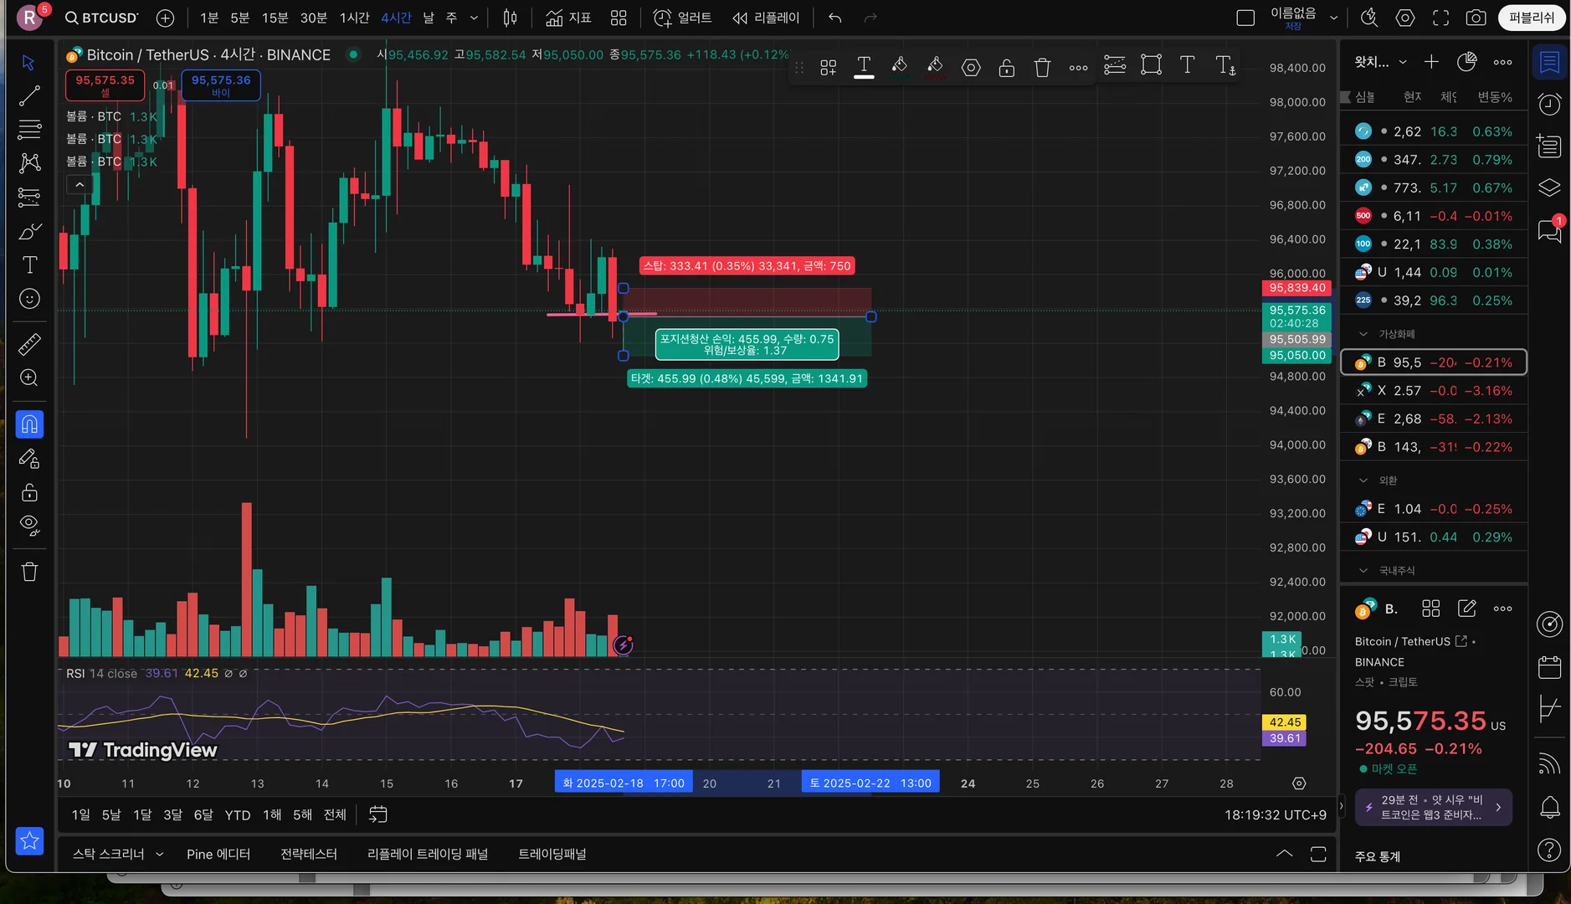
Task: Go to date using the calendar range icon
Action: 378,814
